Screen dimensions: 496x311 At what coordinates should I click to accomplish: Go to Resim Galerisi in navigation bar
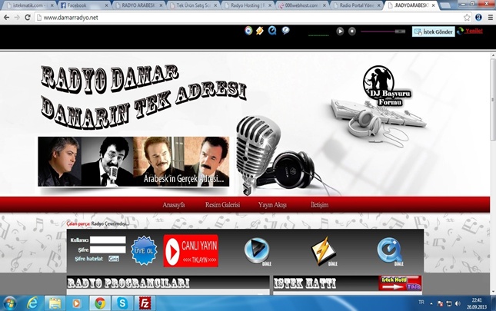223,205
